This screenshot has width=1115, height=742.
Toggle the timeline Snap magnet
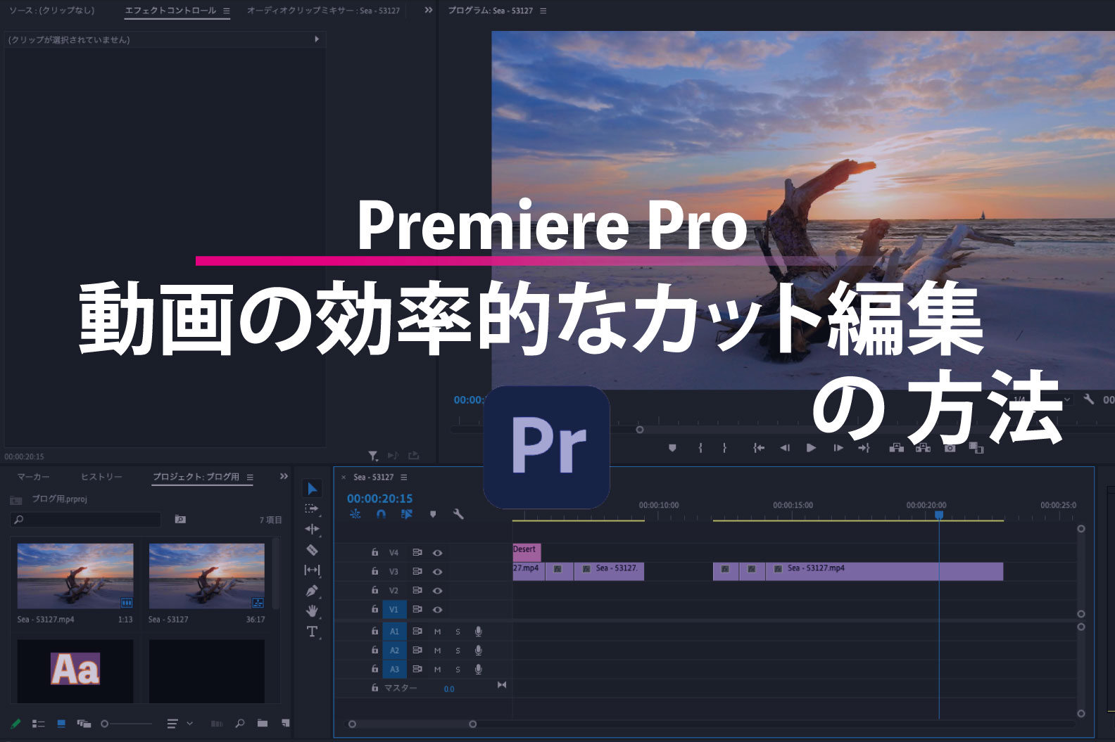pos(381,514)
